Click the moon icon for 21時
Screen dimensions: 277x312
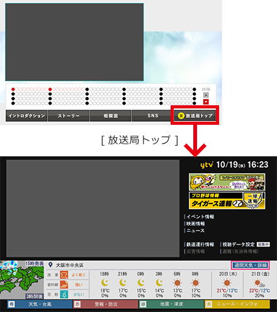click(x=123, y=282)
